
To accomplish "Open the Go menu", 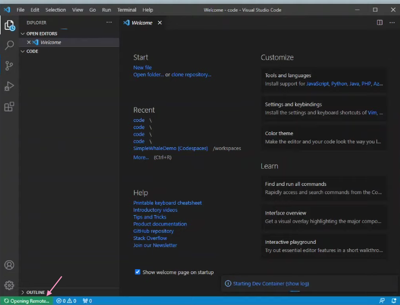I will pyautogui.click(x=92, y=10).
